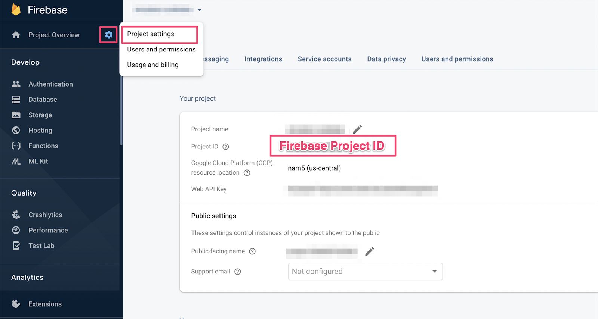Expand the project selector dropdown arrow

[200, 10]
